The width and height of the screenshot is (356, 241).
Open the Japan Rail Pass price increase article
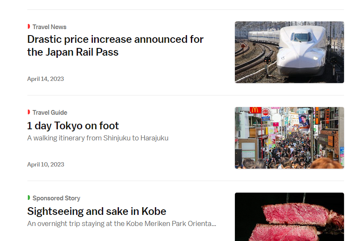pos(115,46)
